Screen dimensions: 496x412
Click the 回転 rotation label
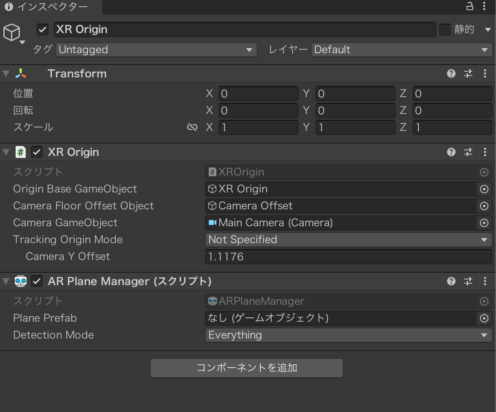pos(23,111)
